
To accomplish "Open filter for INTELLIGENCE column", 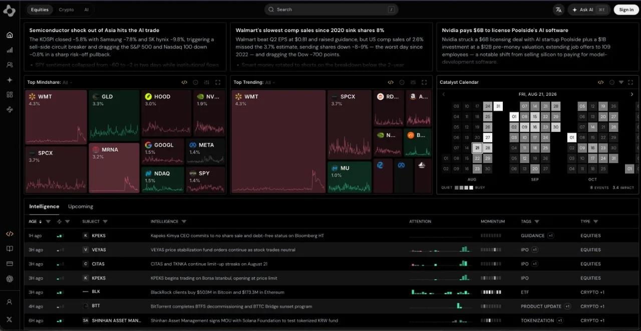I will [184, 221].
